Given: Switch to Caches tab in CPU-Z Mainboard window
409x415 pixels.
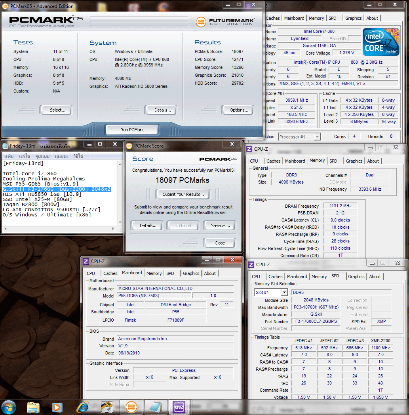Looking at the screenshot, I should tap(110, 273).
